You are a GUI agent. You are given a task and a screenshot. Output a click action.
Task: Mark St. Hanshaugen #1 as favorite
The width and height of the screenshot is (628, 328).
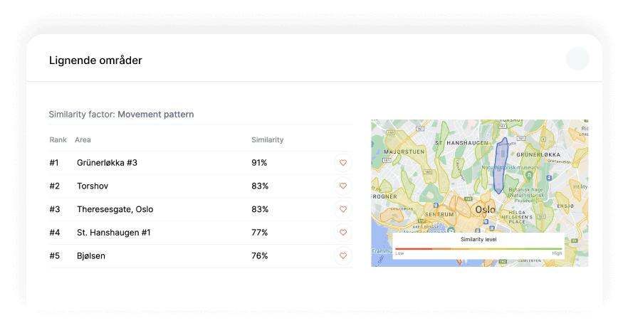click(x=343, y=233)
